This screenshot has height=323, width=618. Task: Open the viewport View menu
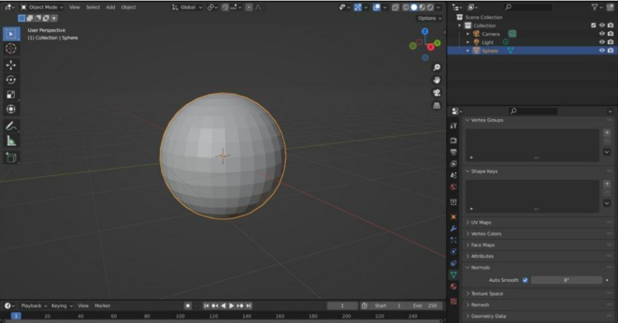coord(74,7)
